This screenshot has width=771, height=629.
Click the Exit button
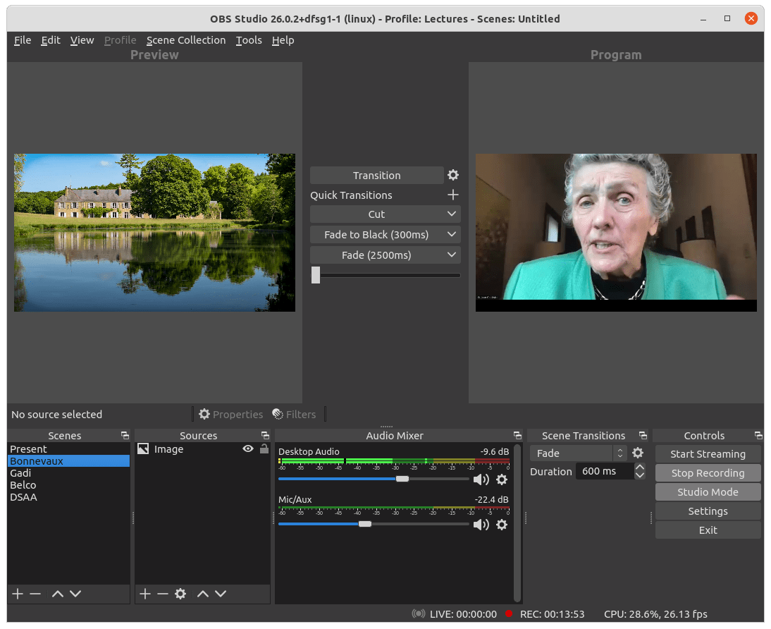click(x=708, y=530)
